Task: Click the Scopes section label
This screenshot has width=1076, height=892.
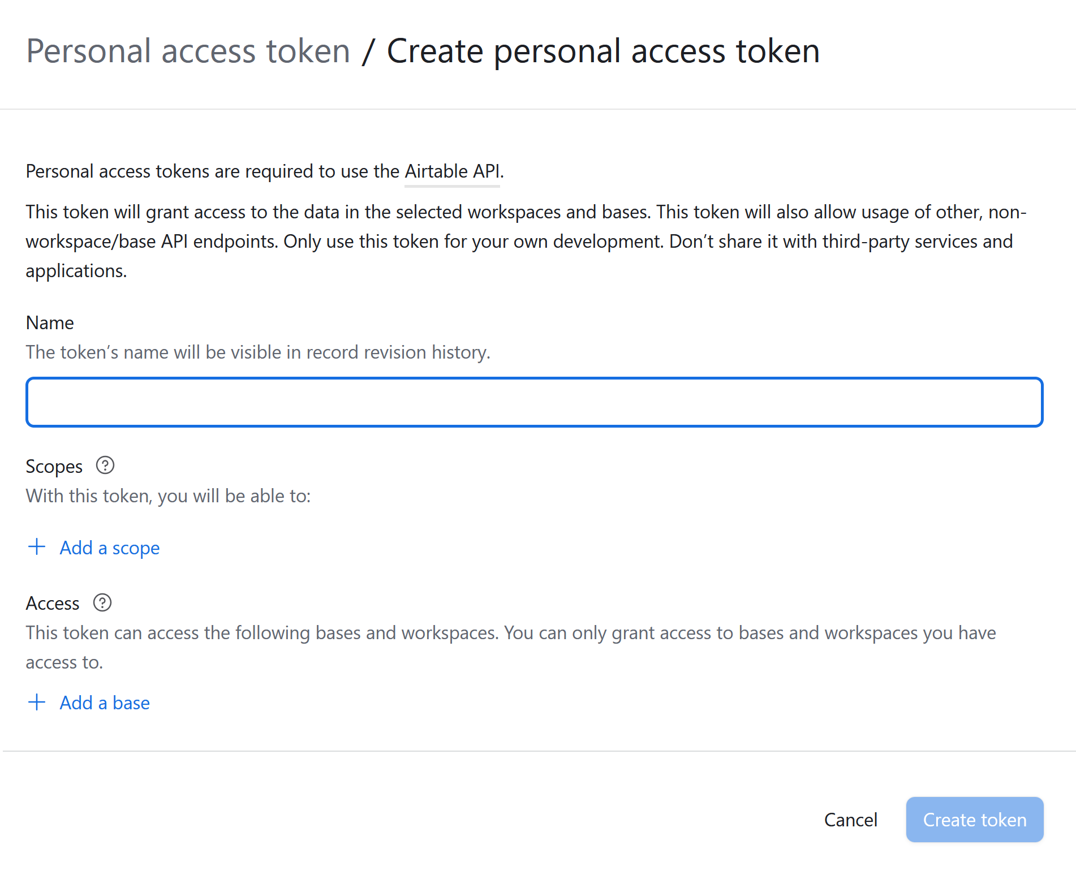Action: click(54, 467)
